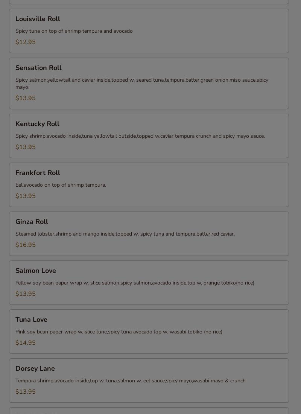The height and width of the screenshot is (414, 301).
Task: Pick the Tuna Love heading
Action: point(31,320)
